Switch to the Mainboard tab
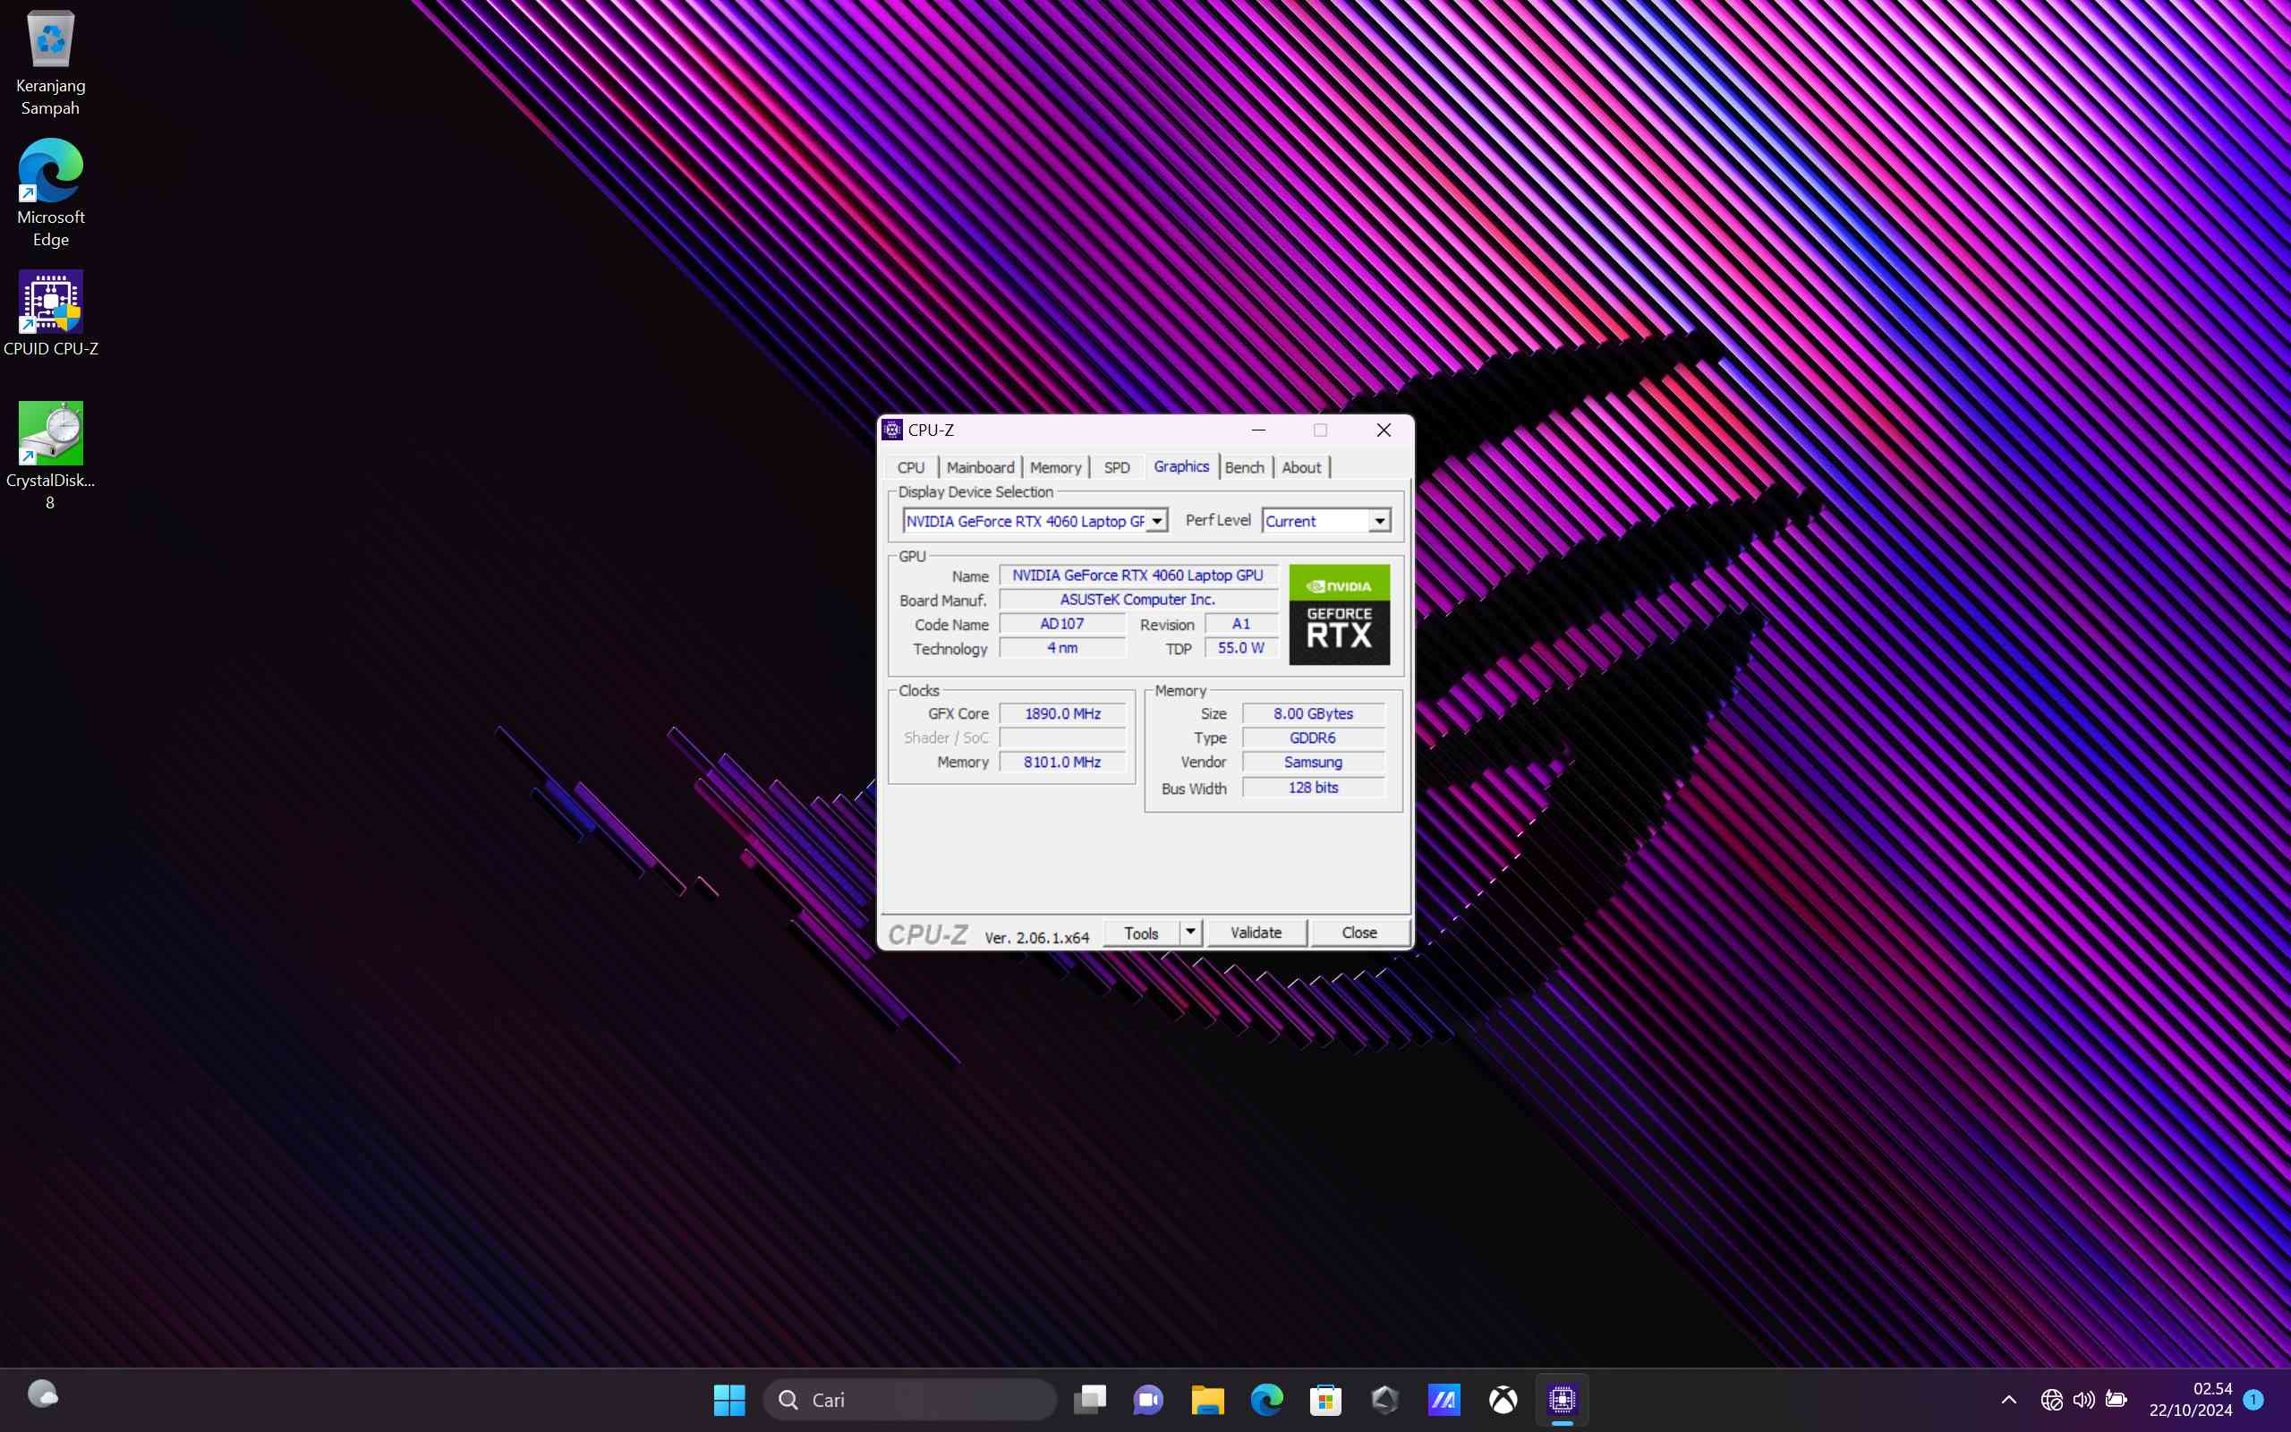 [980, 467]
